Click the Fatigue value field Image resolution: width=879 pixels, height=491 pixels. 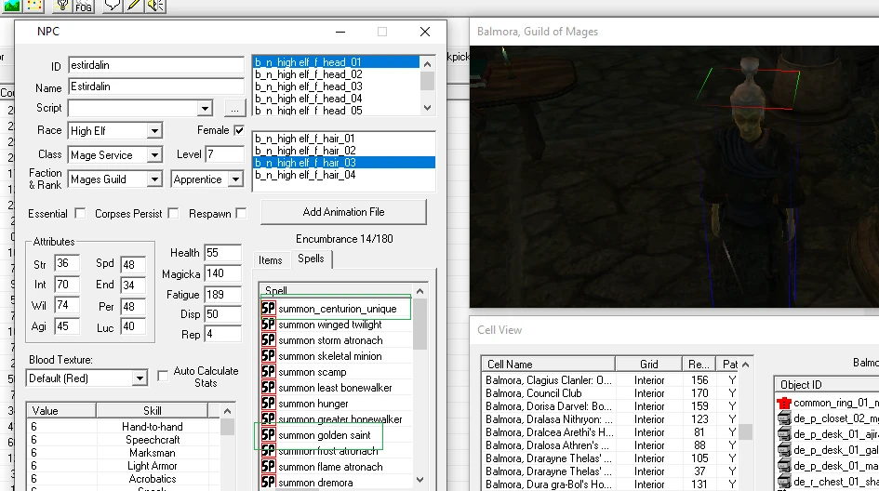pos(223,294)
